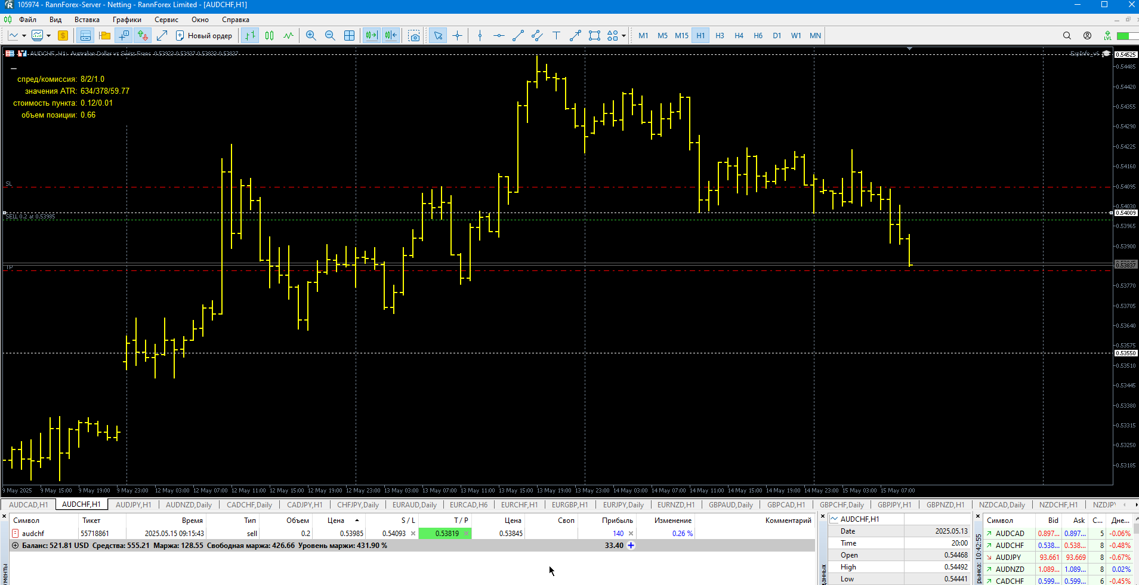Image resolution: width=1139 pixels, height=585 pixels.
Task: Click the gold dollar depth-of-market icon
Action: pos(63,36)
